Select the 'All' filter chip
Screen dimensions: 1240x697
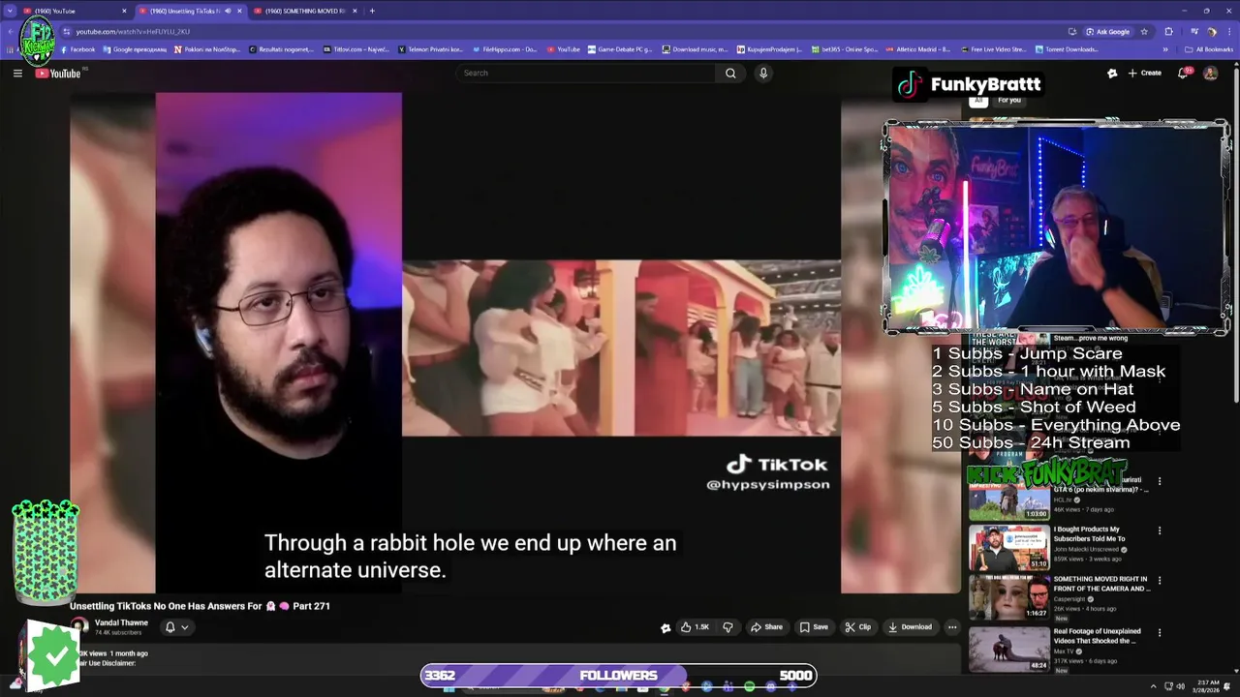[x=978, y=101]
